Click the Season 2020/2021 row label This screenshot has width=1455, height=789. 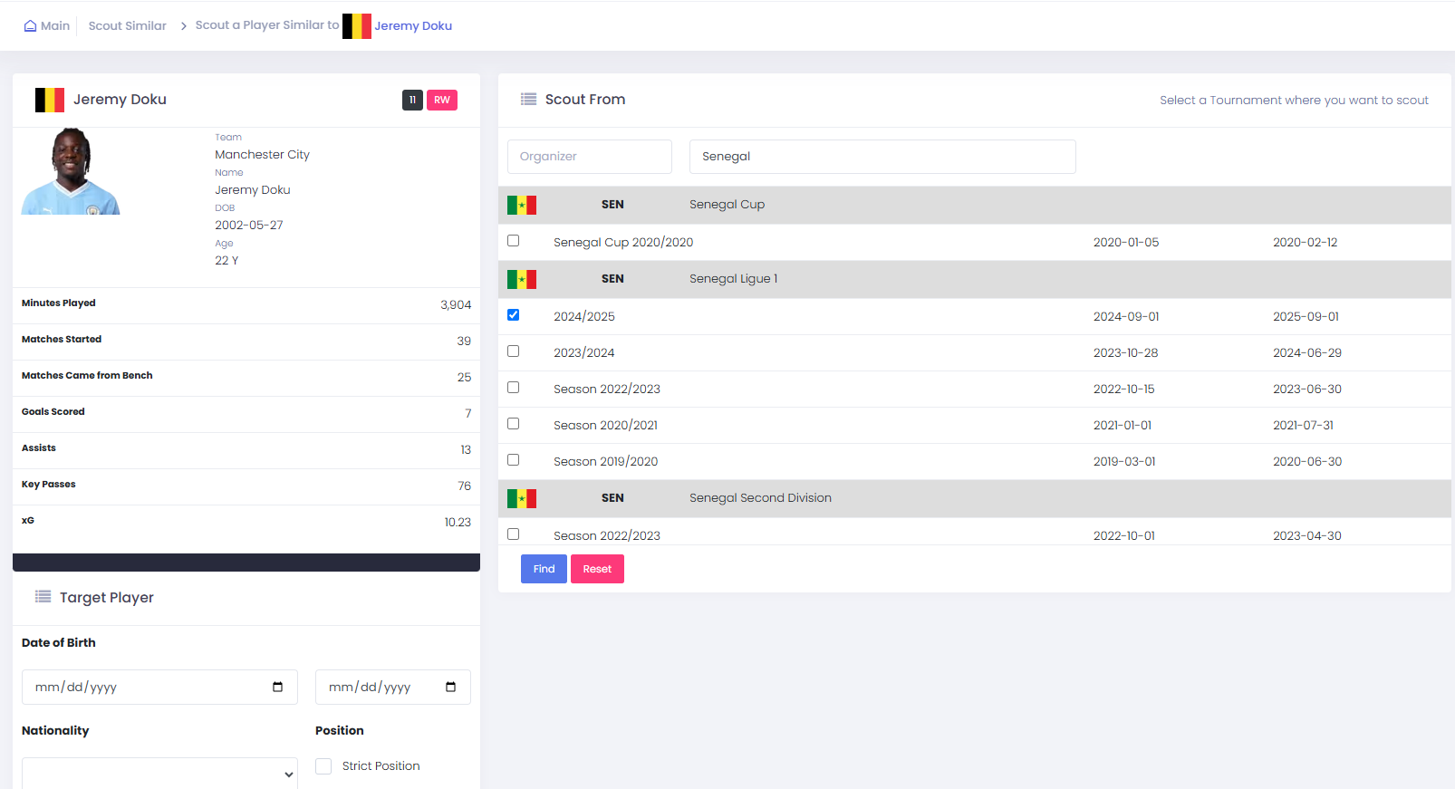(606, 426)
